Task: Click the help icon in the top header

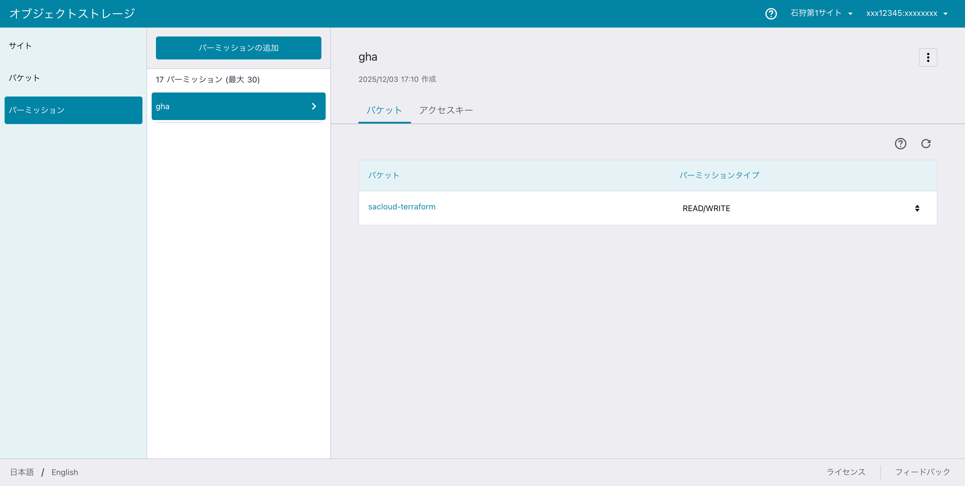Action: (x=771, y=14)
